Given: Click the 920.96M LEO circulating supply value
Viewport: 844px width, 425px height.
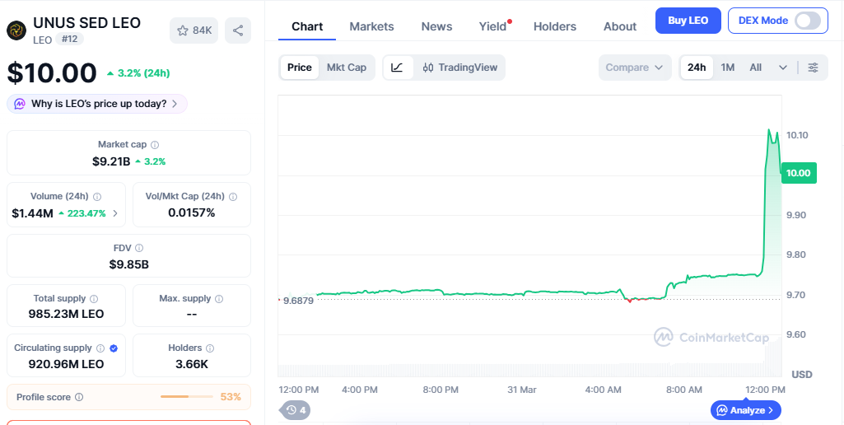Looking at the screenshot, I should 66,364.
